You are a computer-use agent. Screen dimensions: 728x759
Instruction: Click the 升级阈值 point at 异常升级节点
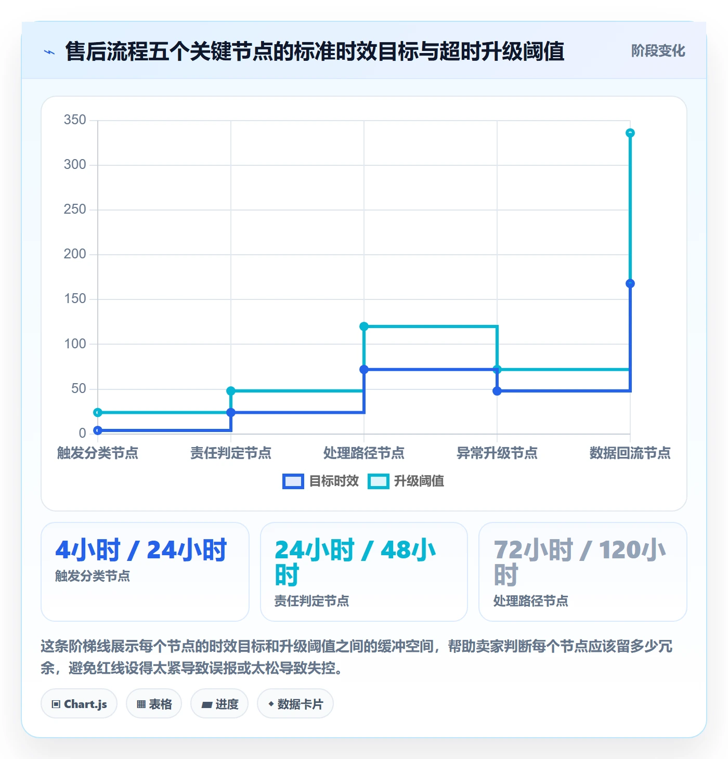(x=497, y=370)
